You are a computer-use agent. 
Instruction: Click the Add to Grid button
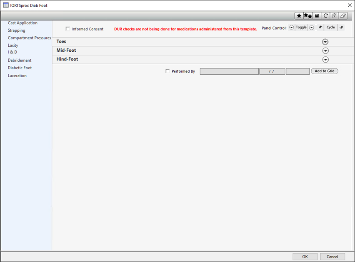tap(325, 71)
